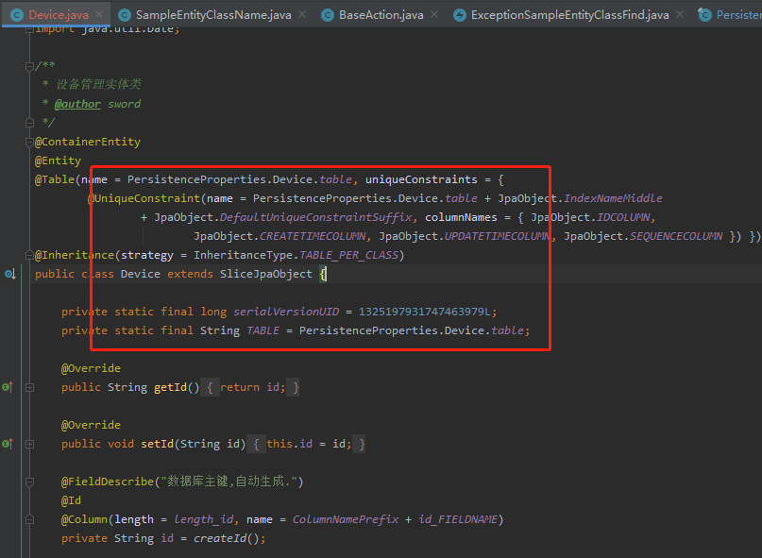Click the folded "{ return id; }" body
Viewport: 762px width, 558px height.
(x=253, y=387)
